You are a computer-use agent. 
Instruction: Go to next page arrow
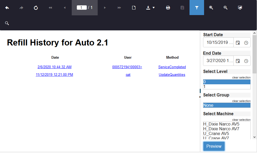(x=105, y=8)
